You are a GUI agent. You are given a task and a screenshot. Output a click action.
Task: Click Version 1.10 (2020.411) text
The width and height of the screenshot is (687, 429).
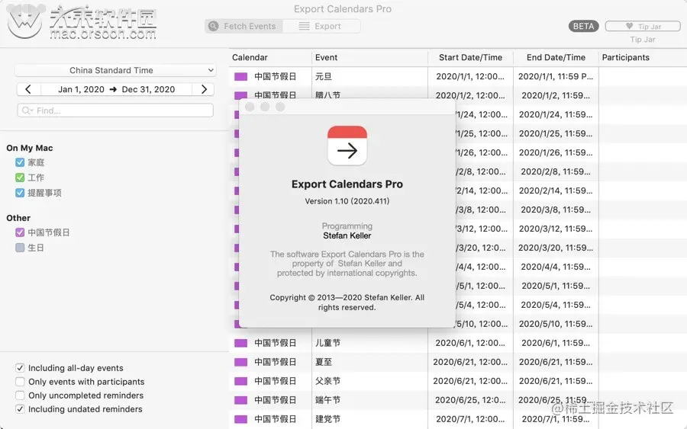(x=347, y=201)
